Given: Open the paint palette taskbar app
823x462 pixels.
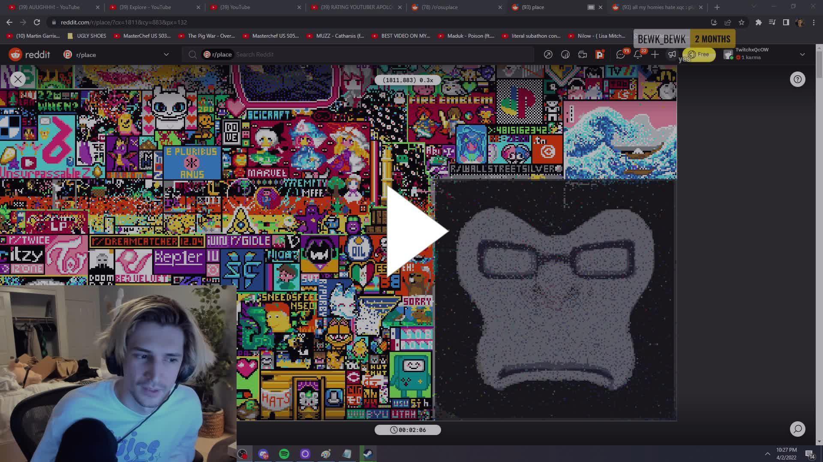Looking at the screenshot, I should pos(326,454).
